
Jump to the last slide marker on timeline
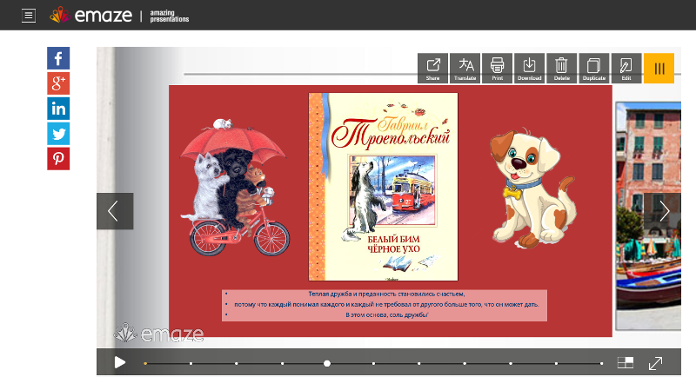coord(602,363)
